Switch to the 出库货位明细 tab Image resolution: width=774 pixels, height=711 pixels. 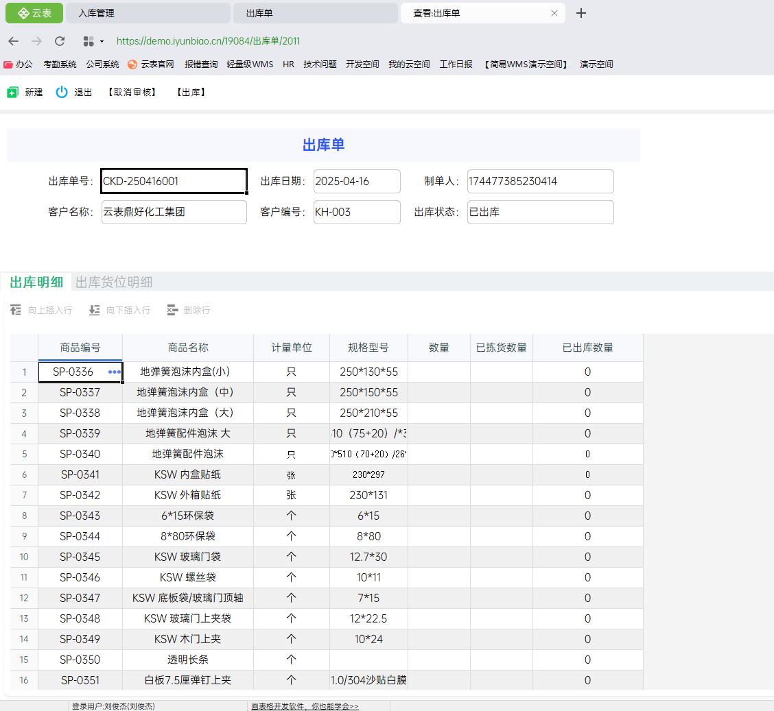click(x=114, y=282)
